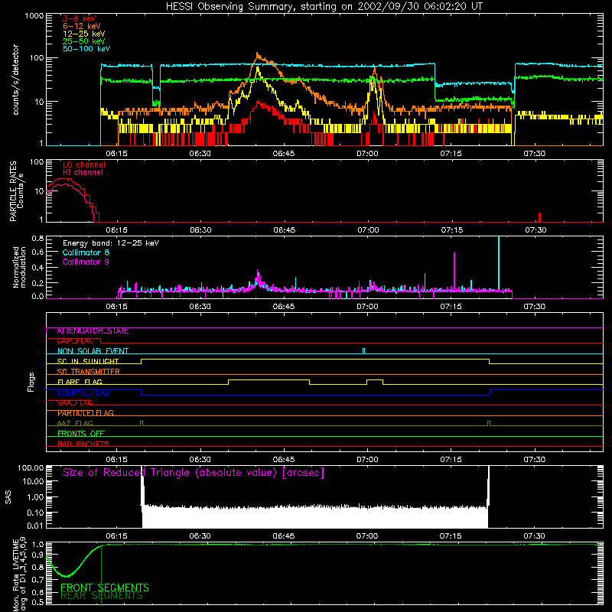Click the small particle-rate blip near 07:30
612x612 pixels.
(540, 217)
